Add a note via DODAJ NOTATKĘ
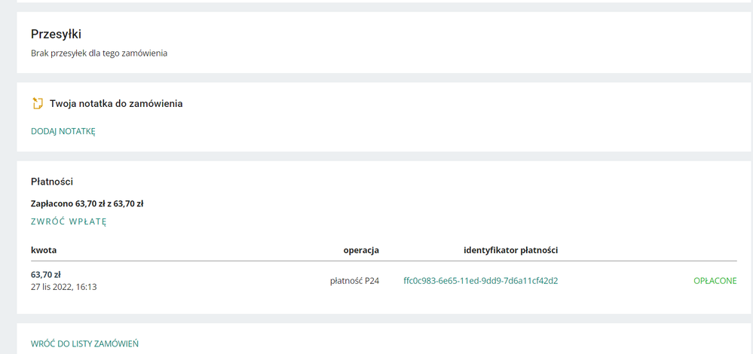 click(63, 131)
